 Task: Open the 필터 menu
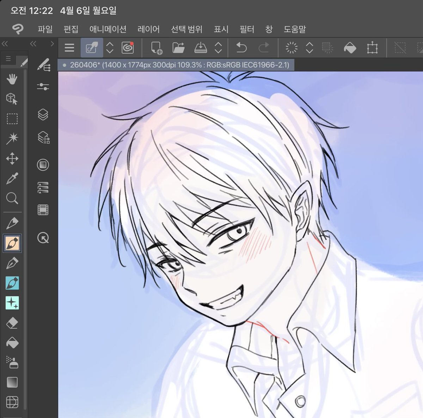point(247,30)
